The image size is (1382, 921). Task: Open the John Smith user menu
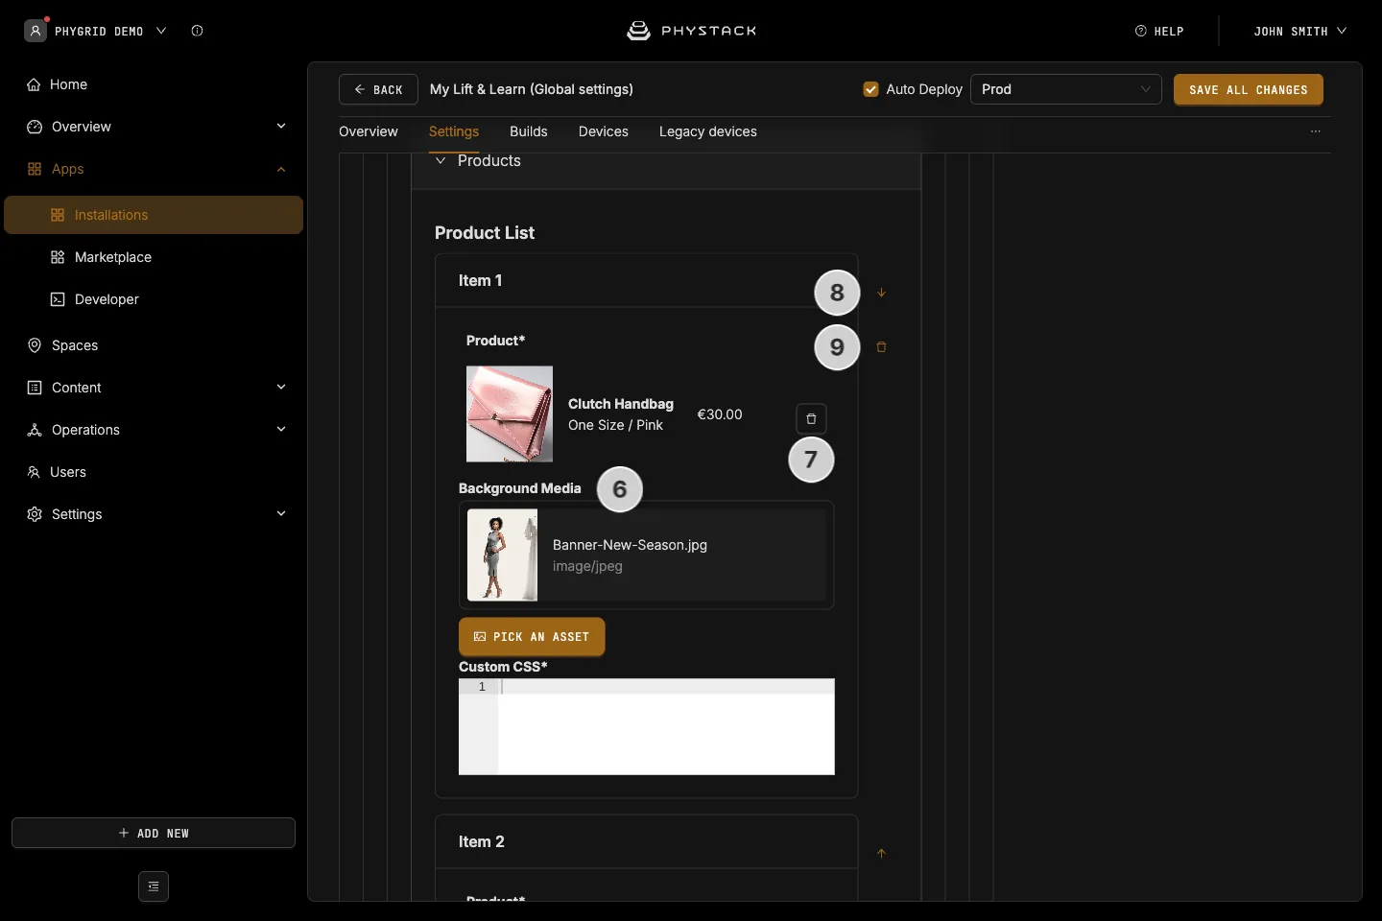(1300, 31)
